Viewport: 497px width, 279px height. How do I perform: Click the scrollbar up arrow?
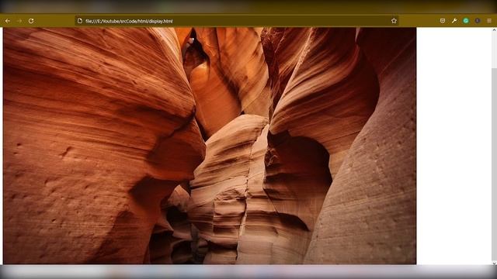tap(494, 29)
